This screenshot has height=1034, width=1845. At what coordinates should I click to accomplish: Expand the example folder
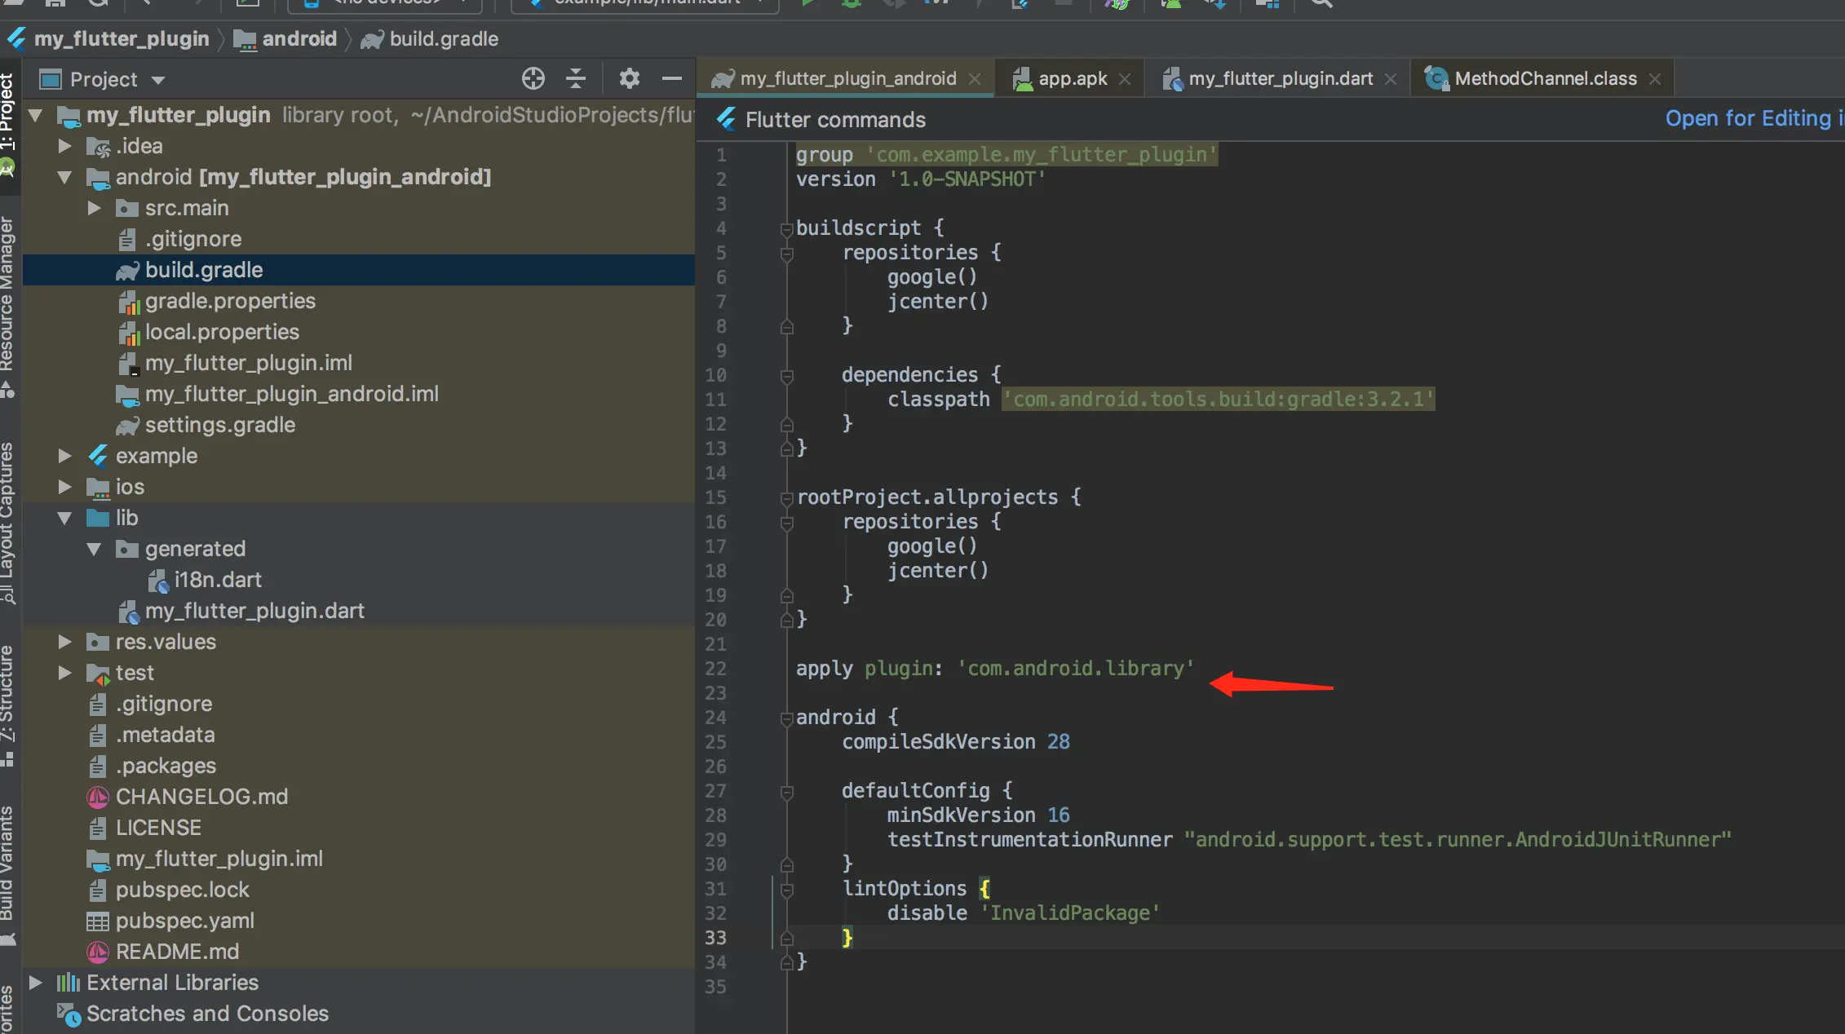65,456
